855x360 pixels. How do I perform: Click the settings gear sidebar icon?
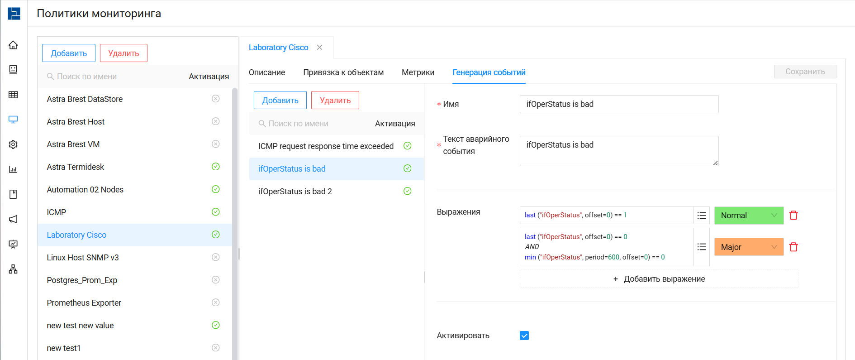[13, 144]
